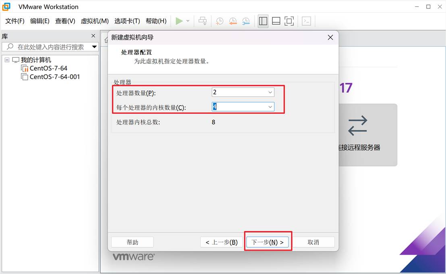This screenshot has height=274, width=446.
Task: Minimize the VMware Workstation window
Action: [417, 6]
